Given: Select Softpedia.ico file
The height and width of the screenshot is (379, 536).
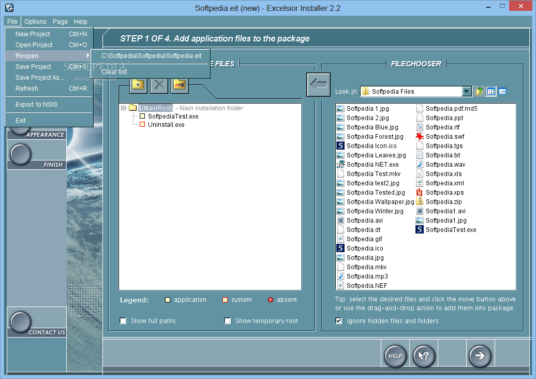Looking at the screenshot, I should [x=360, y=249].
